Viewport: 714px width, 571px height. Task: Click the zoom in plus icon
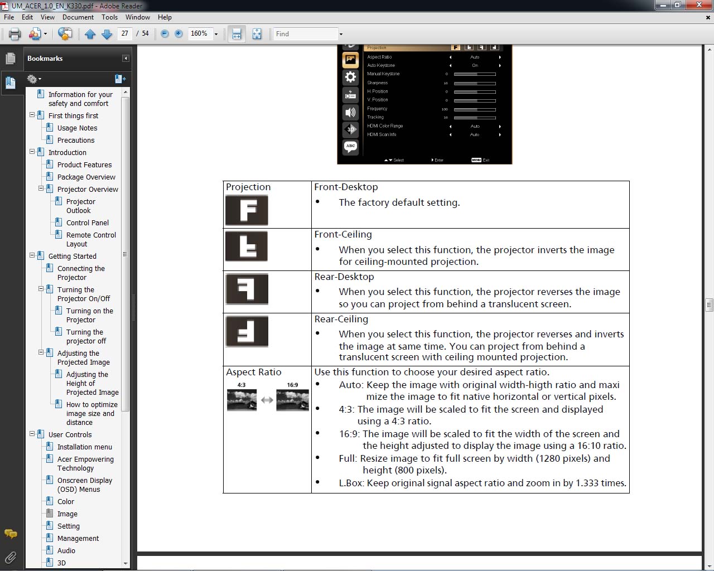pos(178,34)
